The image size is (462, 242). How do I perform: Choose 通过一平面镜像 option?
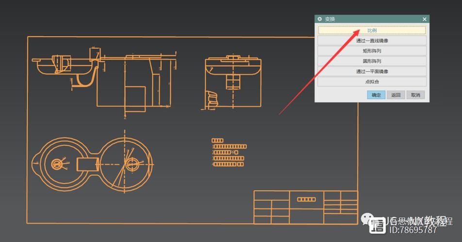pos(372,72)
